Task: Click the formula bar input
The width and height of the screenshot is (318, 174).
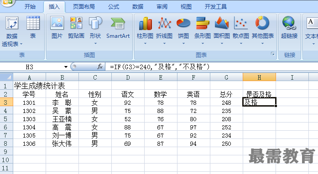Action: click(x=212, y=67)
